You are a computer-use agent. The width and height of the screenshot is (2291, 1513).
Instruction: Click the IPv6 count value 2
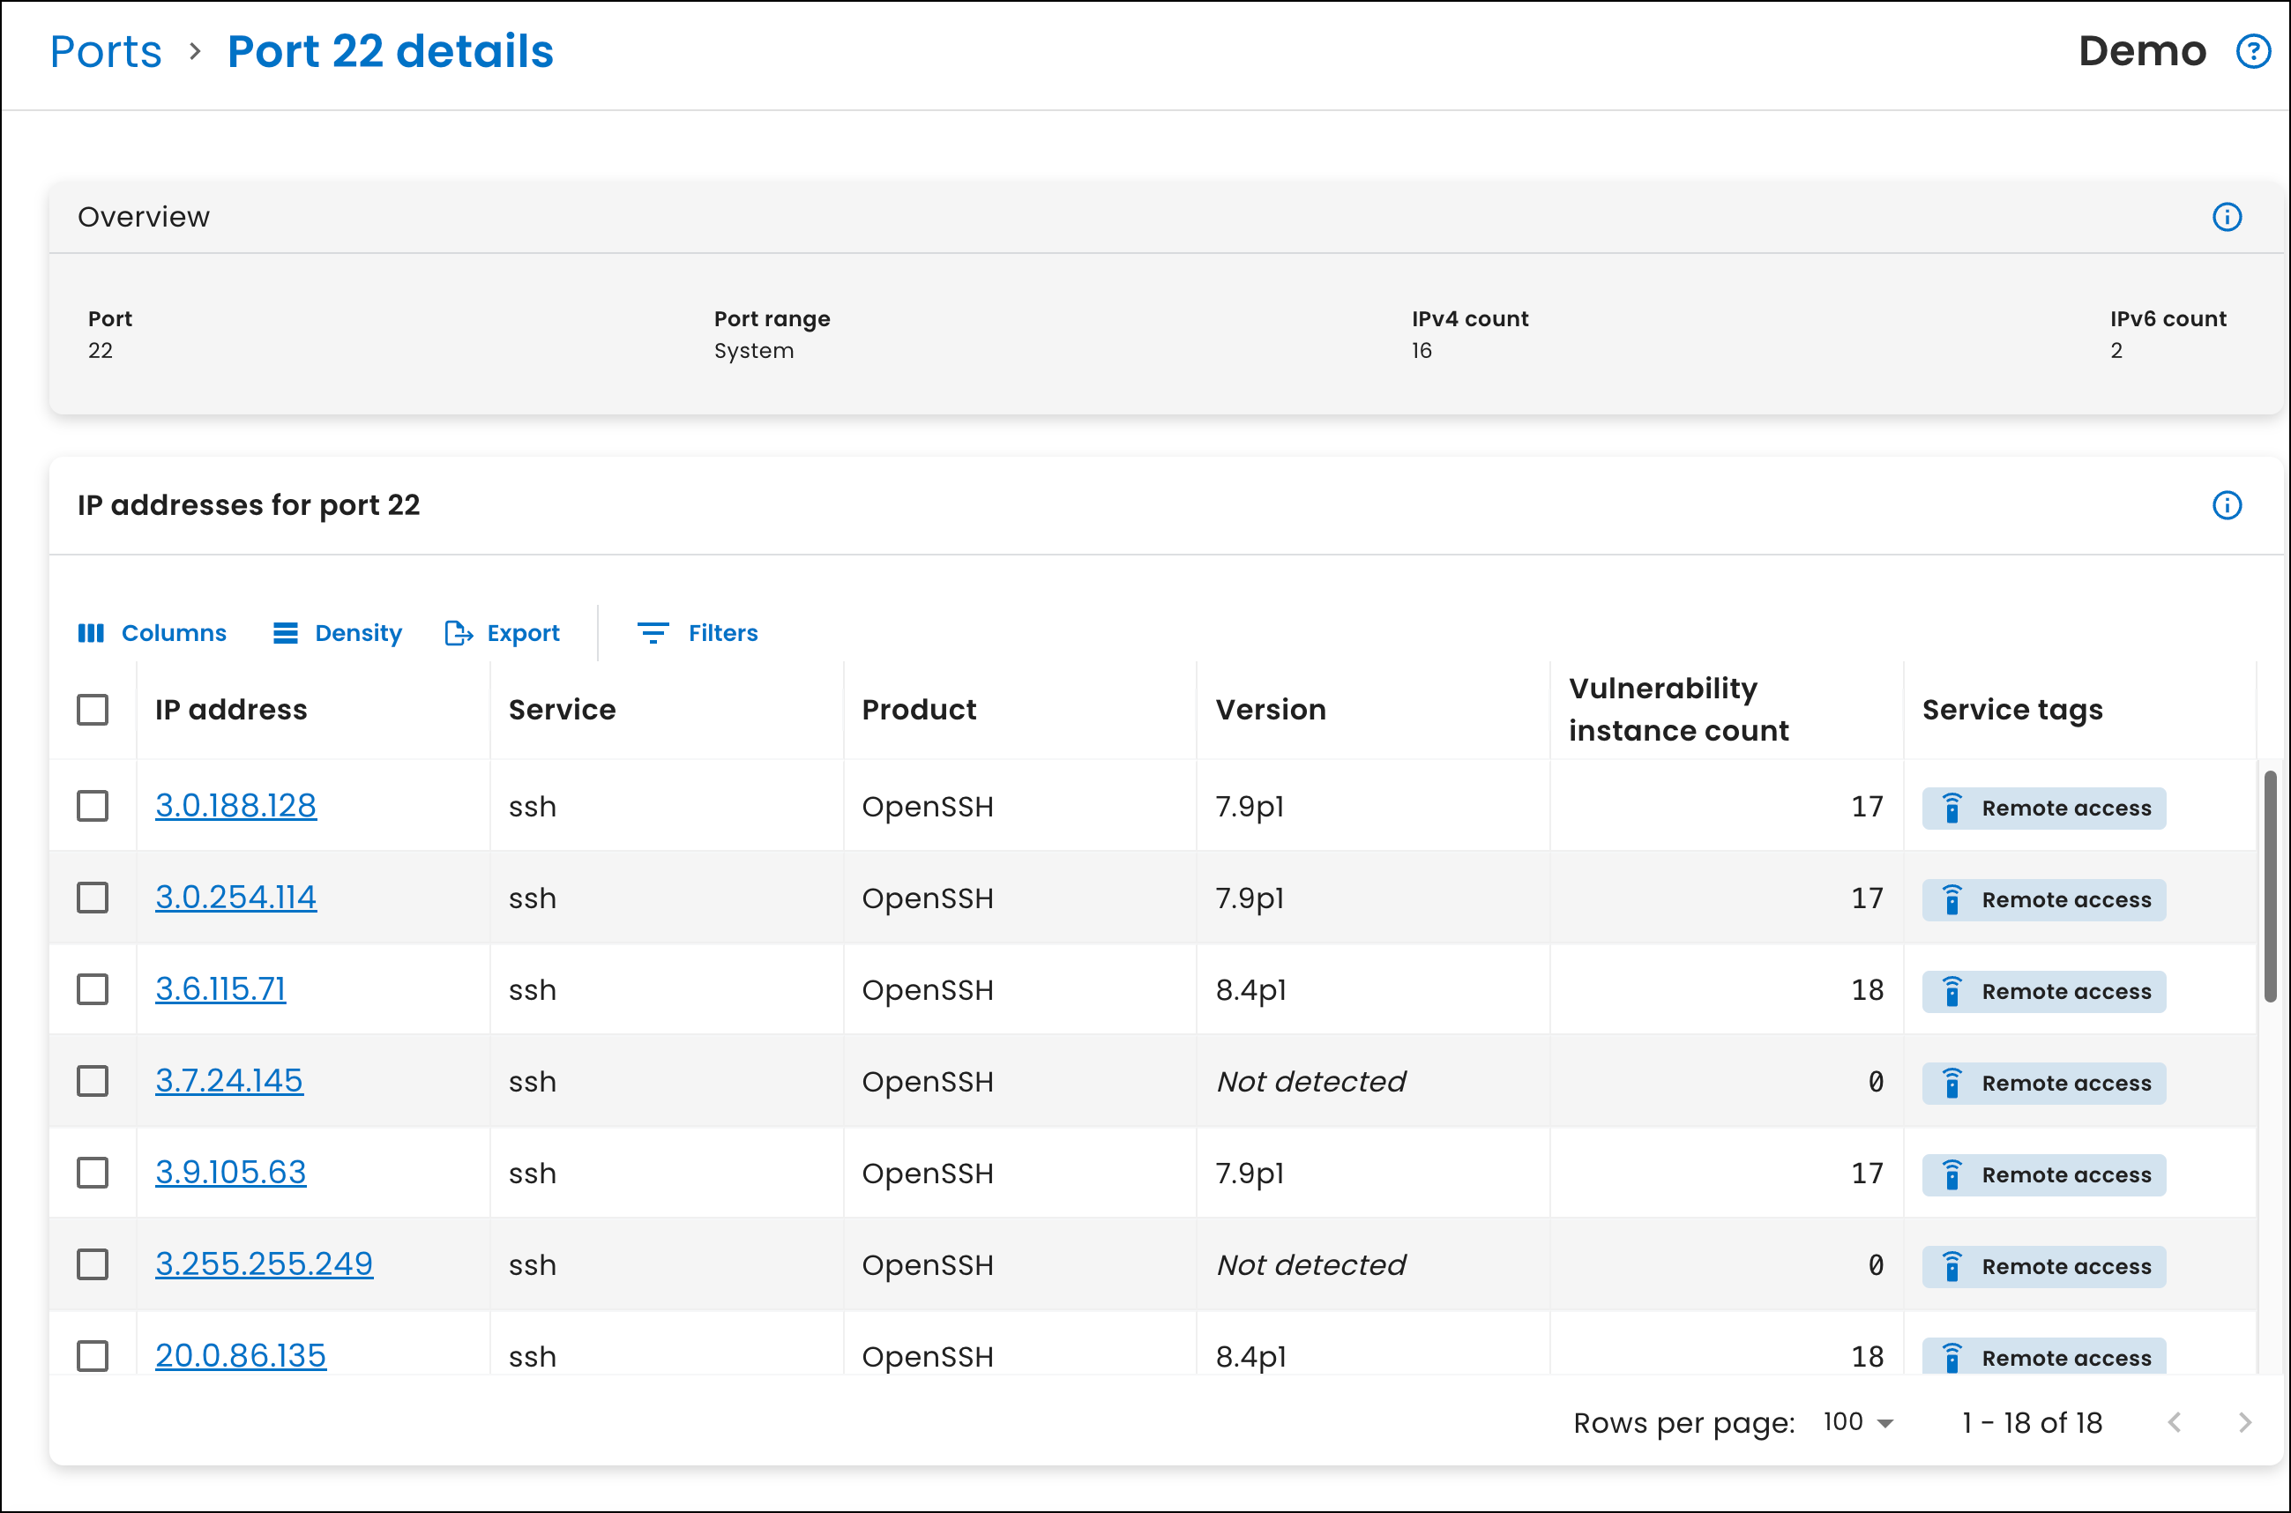pos(2116,350)
